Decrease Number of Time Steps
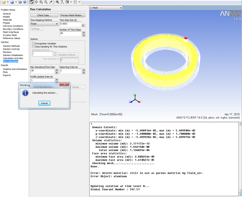This screenshot has height=197, width=242. 84,35
